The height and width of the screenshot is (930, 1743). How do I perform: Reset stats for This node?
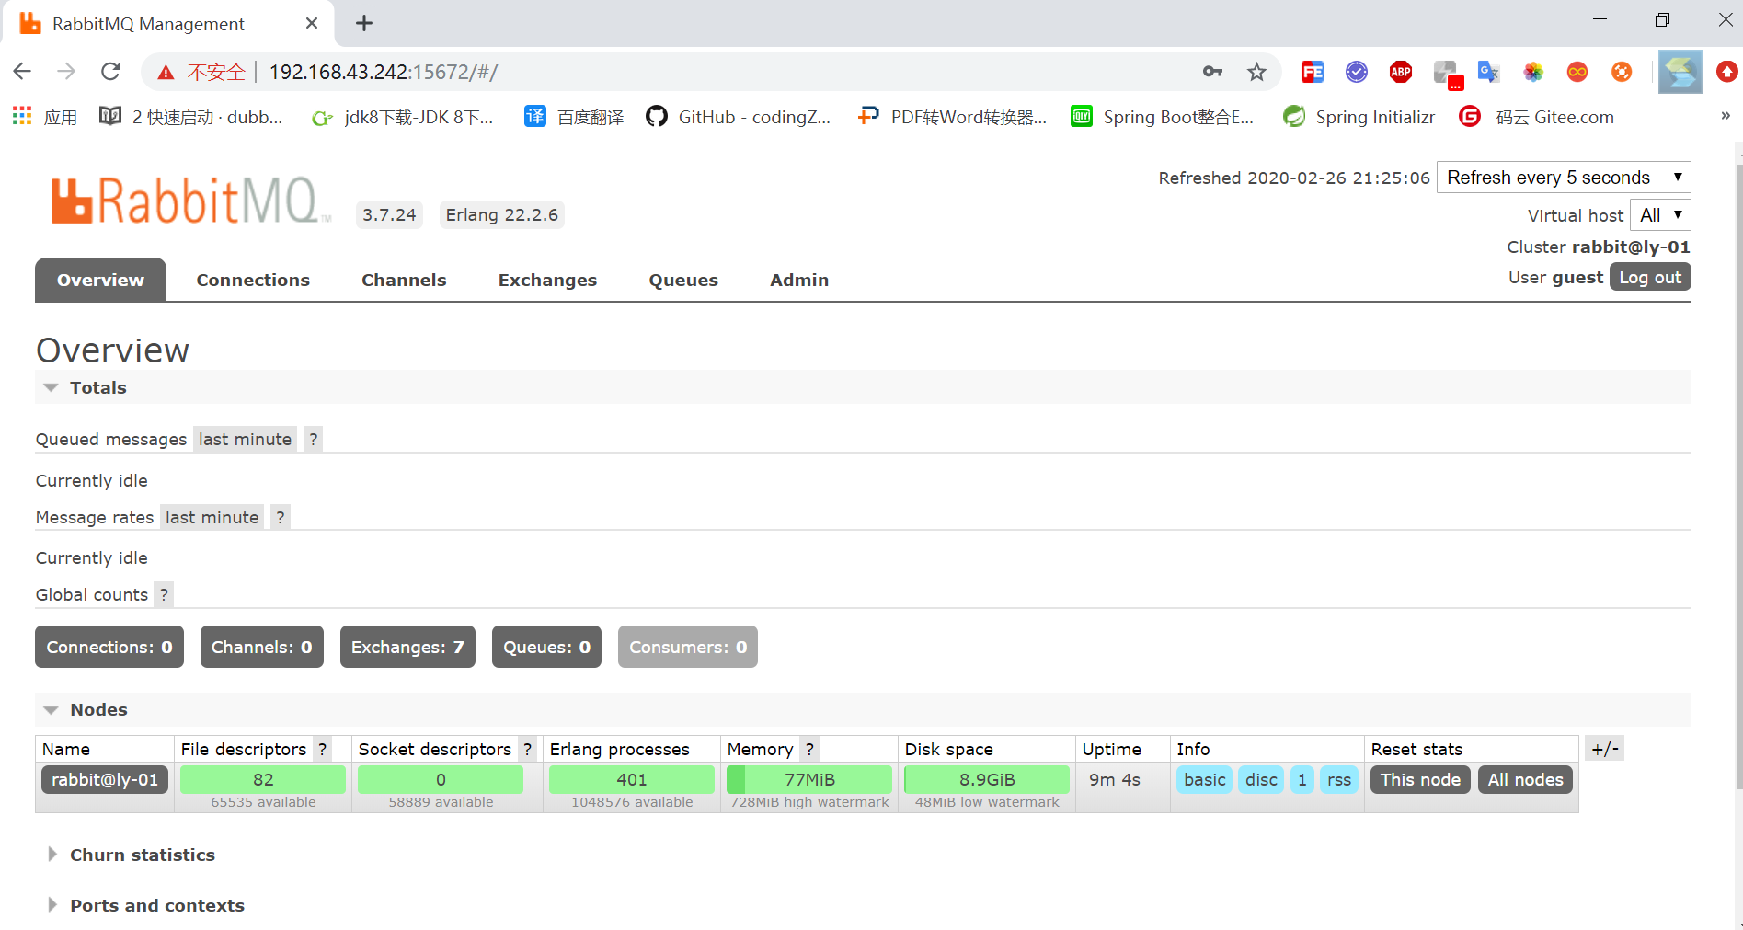(x=1420, y=779)
